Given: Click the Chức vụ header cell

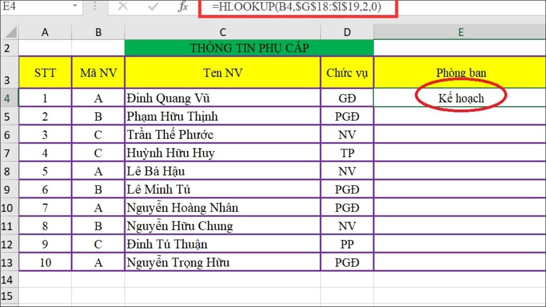Looking at the screenshot, I should [x=347, y=73].
